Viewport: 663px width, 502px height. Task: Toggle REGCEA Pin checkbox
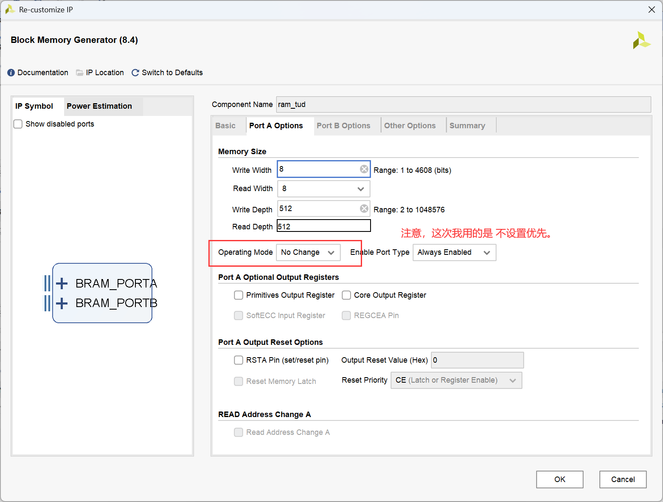[x=346, y=316]
